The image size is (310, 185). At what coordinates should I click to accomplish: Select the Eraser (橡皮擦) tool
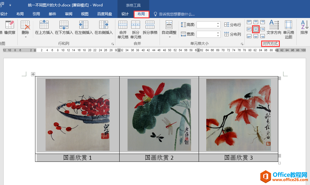(x=9, y=27)
